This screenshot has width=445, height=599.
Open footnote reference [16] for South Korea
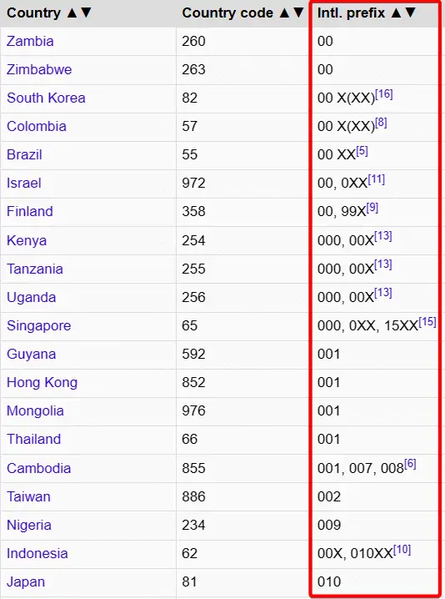click(384, 94)
